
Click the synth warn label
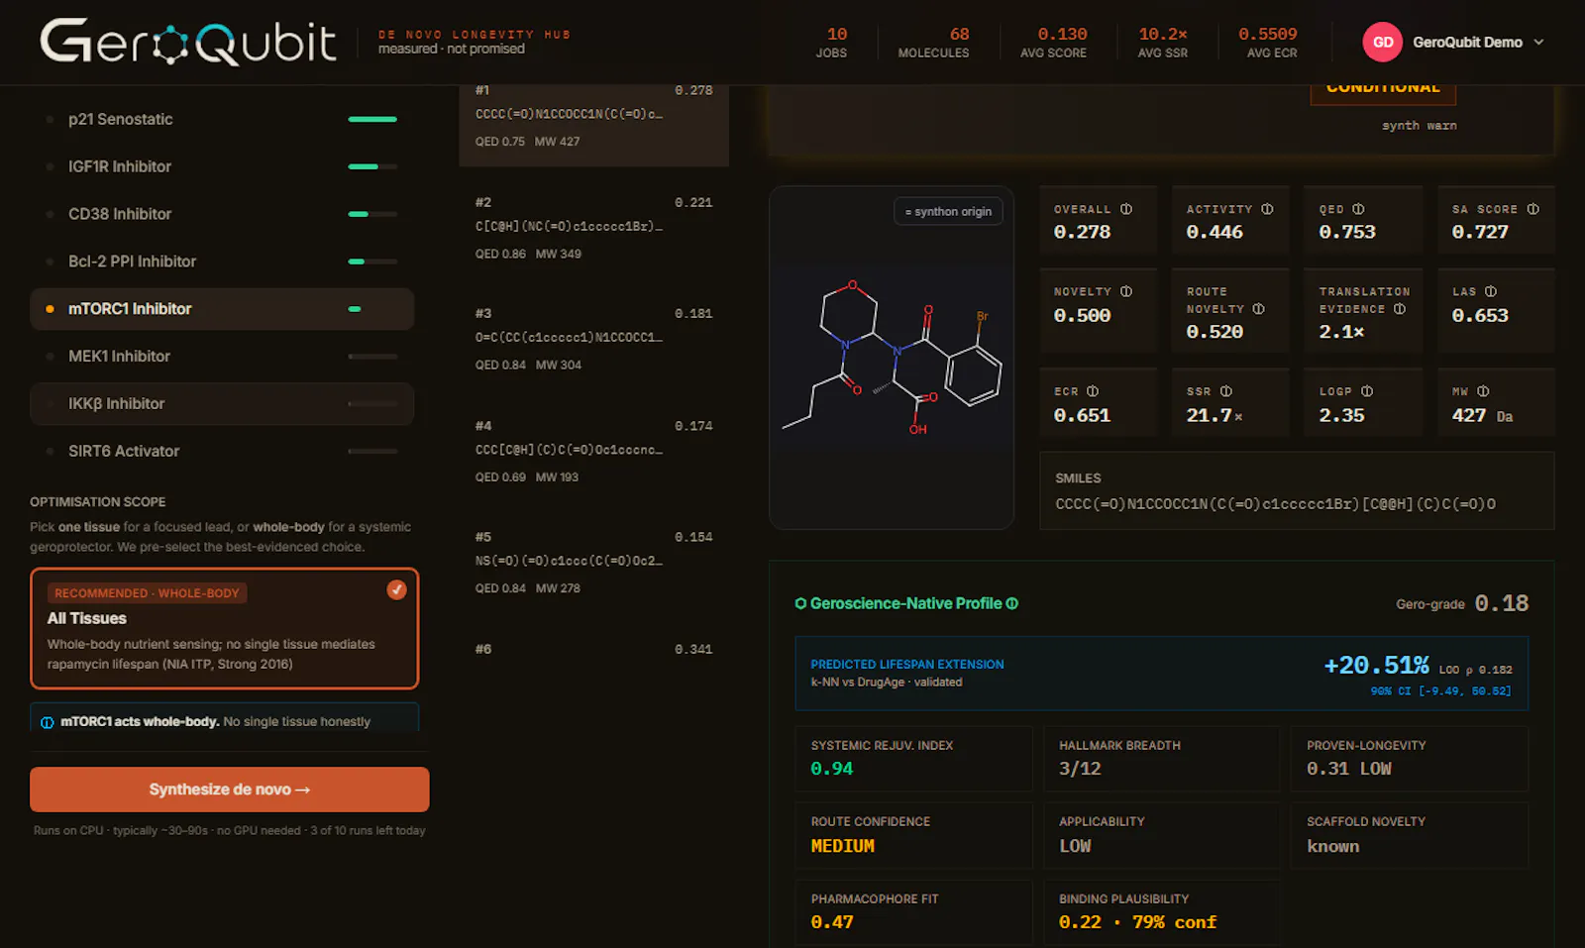click(1419, 126)
